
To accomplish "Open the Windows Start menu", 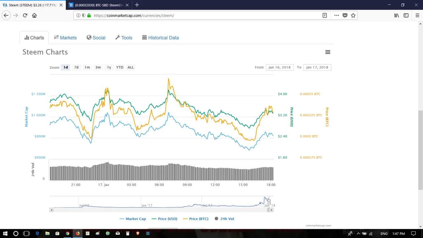I will click(5, 233).
